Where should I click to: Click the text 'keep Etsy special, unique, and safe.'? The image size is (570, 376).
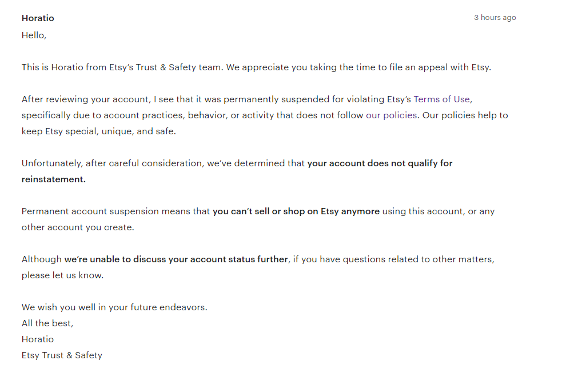point(98,131)
